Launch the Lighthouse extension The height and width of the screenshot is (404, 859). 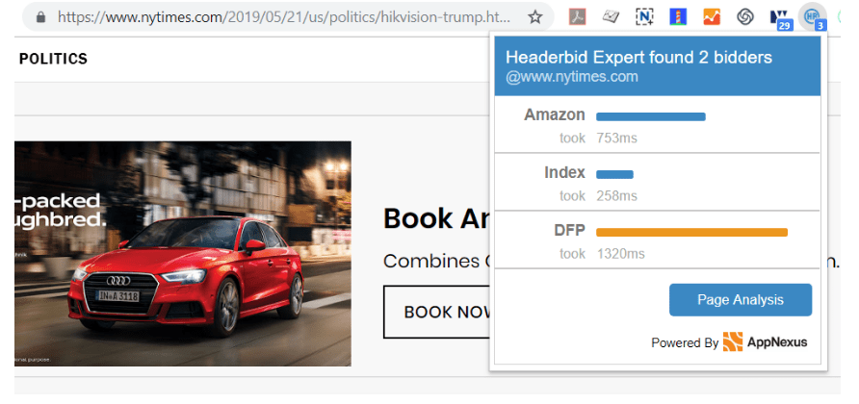678,16
